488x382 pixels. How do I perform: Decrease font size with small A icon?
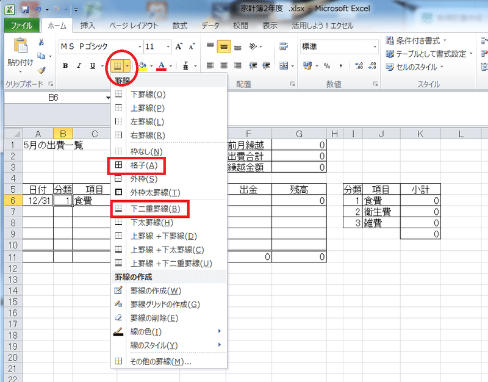point(192,47)
